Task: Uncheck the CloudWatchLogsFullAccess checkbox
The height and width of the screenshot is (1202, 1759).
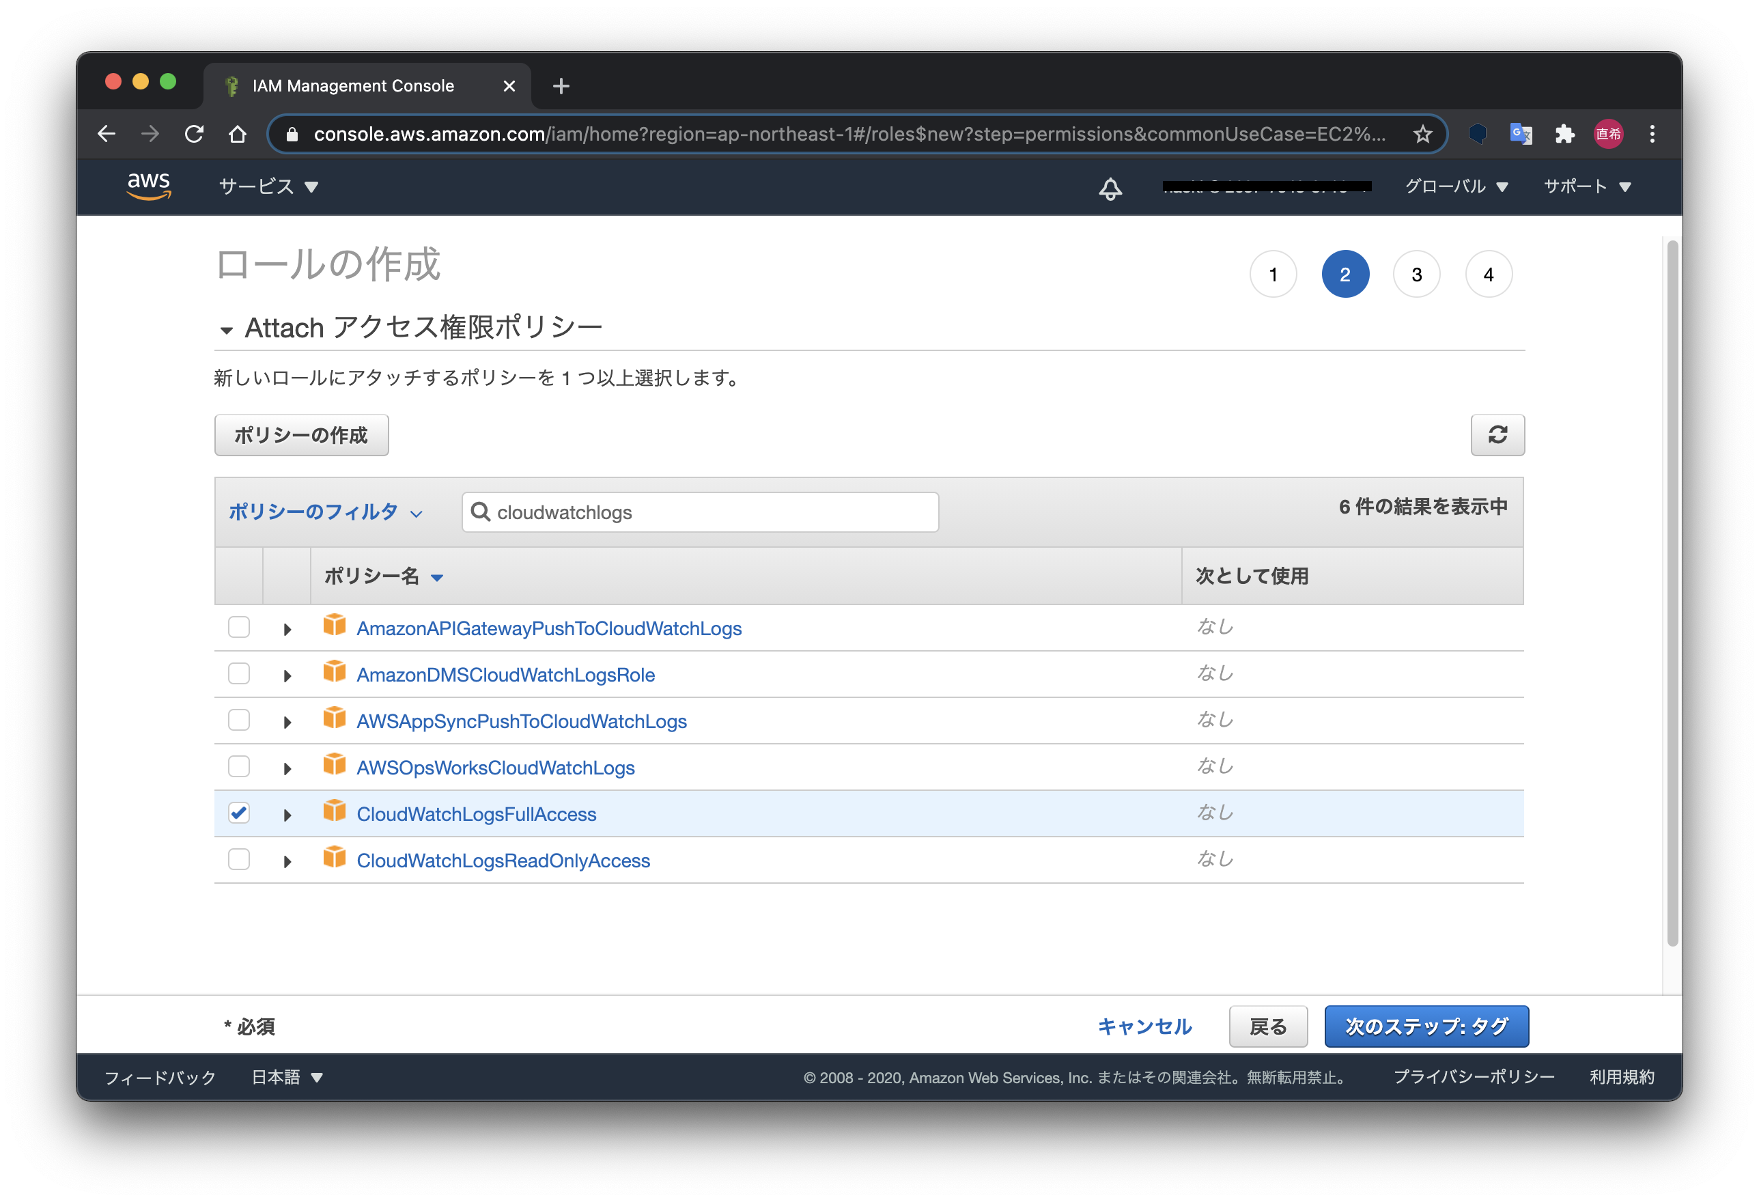Action: click(x=239, y=813)
